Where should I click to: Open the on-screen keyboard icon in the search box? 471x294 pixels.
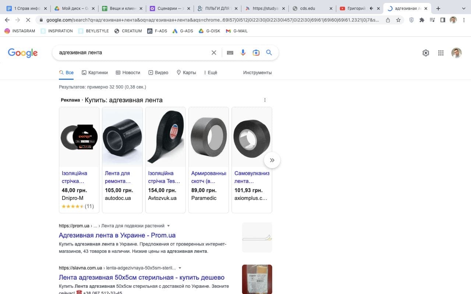(x=230, y=53)
